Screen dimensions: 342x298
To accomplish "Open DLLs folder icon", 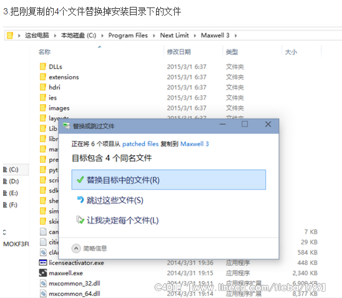I will coord(43,67).
